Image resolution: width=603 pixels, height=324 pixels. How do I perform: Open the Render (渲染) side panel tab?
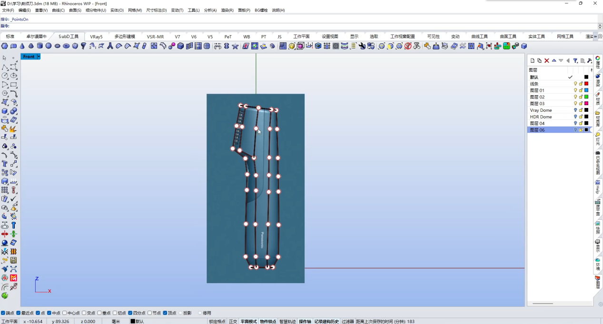(598, 80)
